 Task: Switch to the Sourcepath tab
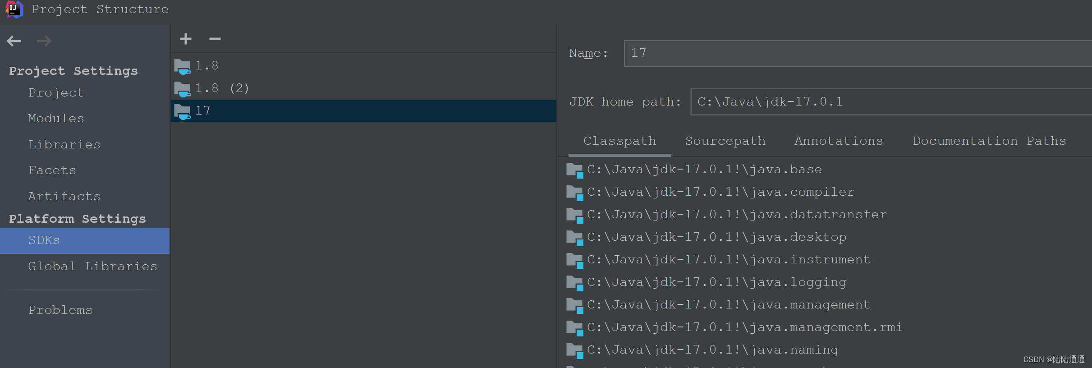[725, 141]
